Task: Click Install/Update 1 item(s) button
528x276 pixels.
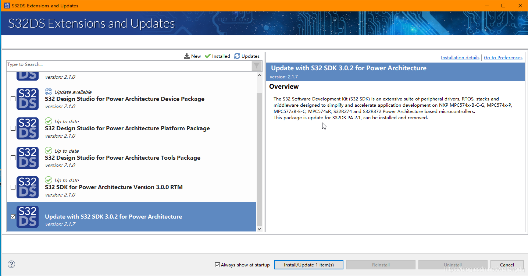Action: tap(309, 265)
